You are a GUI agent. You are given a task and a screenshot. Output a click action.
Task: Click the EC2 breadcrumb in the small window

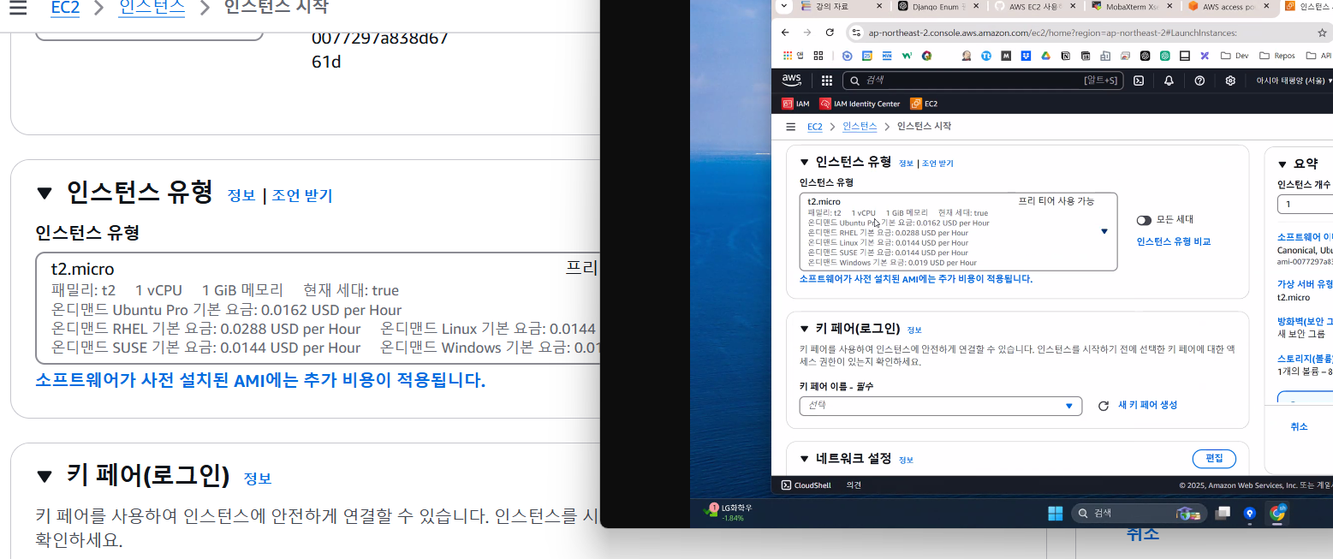click(x=815, y=126)
